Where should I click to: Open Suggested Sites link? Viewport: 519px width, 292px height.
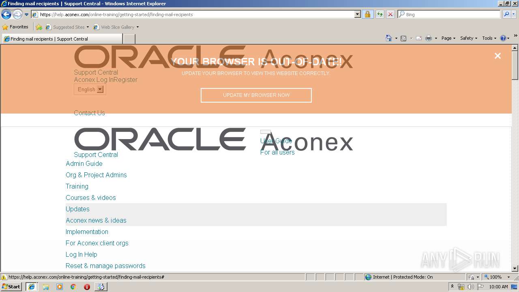(67, 27)
